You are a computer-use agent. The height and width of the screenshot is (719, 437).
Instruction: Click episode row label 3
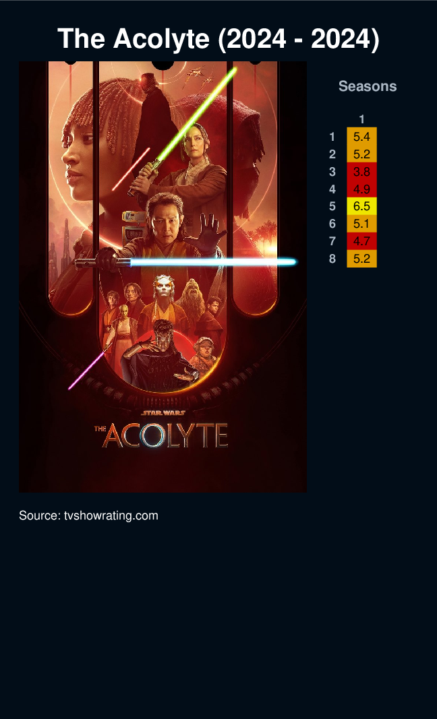pos(332,172)
